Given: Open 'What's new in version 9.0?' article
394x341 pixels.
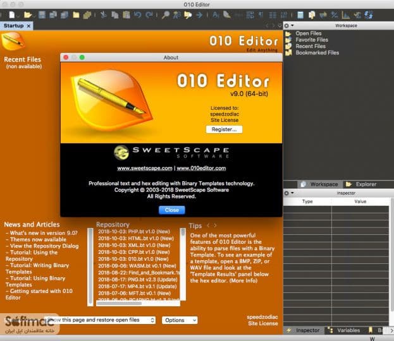Looking at the screenshot, I should tap(44, 233).
